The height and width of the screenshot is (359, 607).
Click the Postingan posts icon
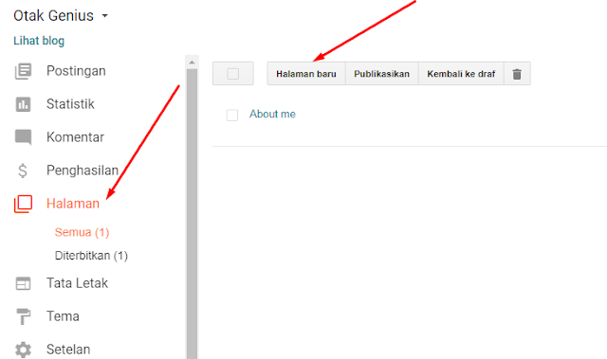click(x=23, y=71)
